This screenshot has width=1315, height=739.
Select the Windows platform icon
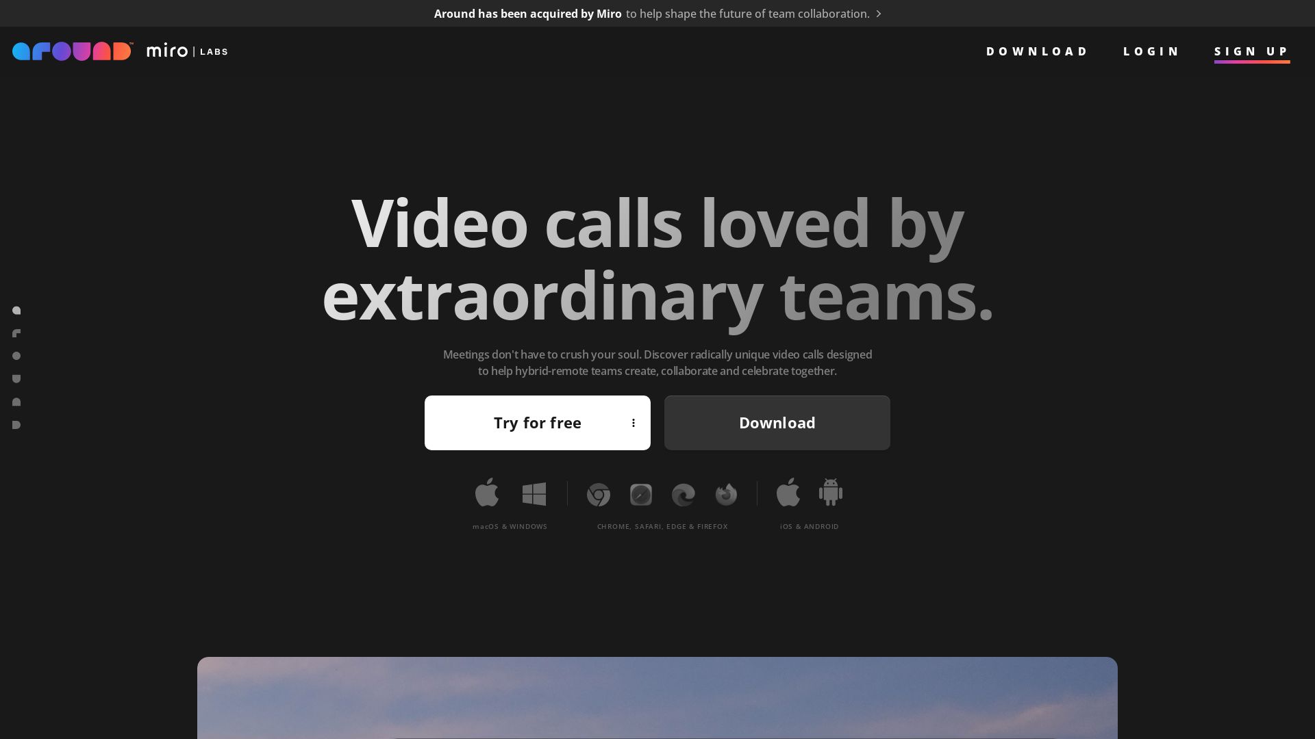click(534, 493)
